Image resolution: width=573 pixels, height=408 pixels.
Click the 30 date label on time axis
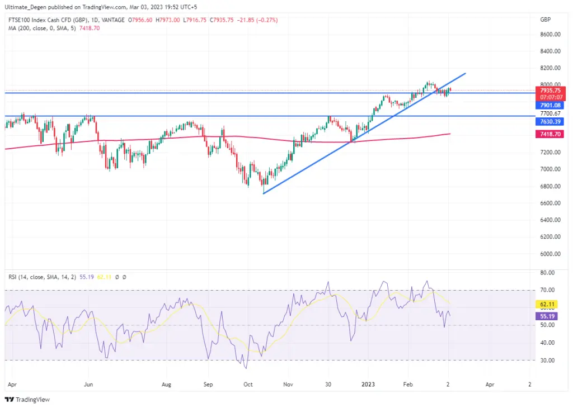click(x=328, y=385)
